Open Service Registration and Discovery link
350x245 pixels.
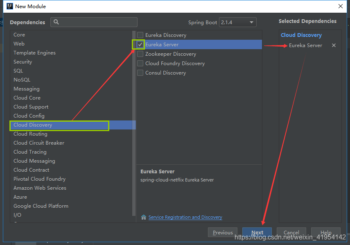[185, 217]
